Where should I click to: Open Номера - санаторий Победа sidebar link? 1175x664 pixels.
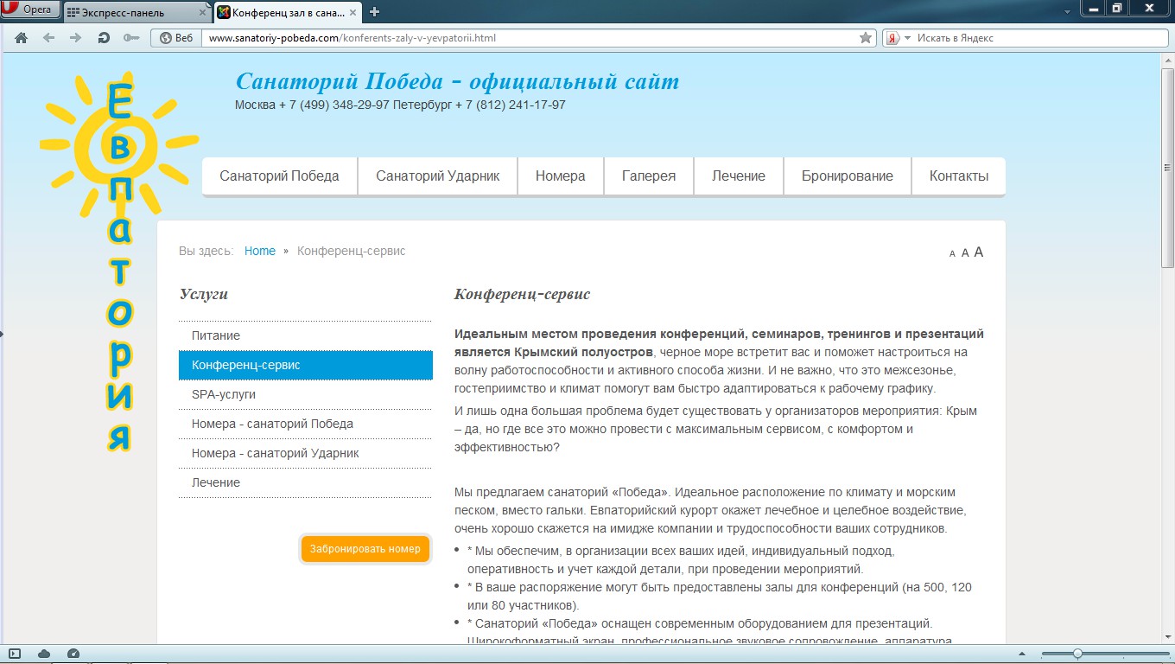305,424
